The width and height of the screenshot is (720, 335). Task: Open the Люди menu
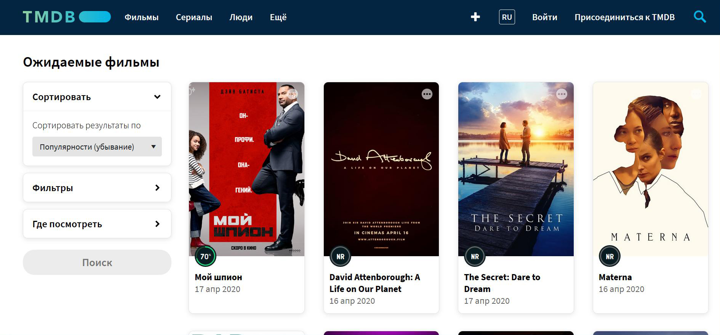tap(241, 17)
